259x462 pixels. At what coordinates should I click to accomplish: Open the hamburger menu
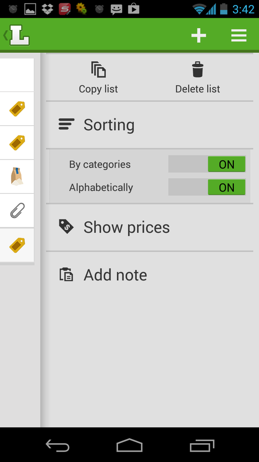coord(239,35)
